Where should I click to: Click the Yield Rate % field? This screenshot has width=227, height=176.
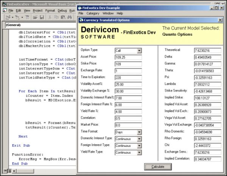click(x=128, y=112)
